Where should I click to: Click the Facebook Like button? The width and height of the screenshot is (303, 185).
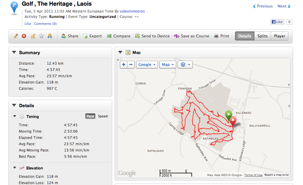[x=277, y=22]
